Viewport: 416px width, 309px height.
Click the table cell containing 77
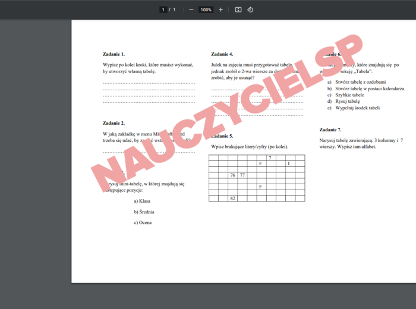(x=242, y=175)
